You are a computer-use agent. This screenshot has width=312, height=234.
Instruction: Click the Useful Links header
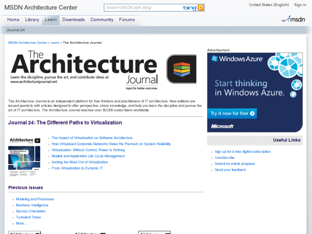pos(287,140)
